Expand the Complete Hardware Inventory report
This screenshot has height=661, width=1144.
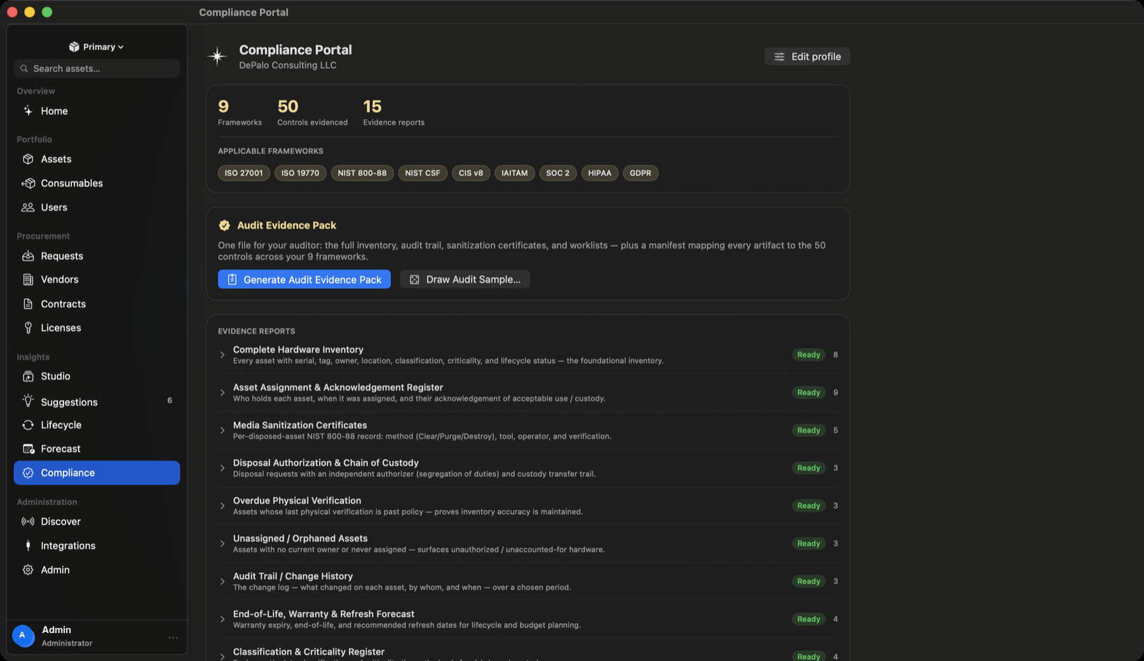[222, 355]
